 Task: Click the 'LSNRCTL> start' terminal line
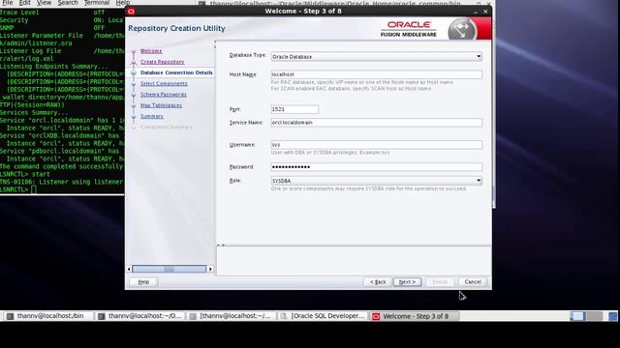(25, 174)
